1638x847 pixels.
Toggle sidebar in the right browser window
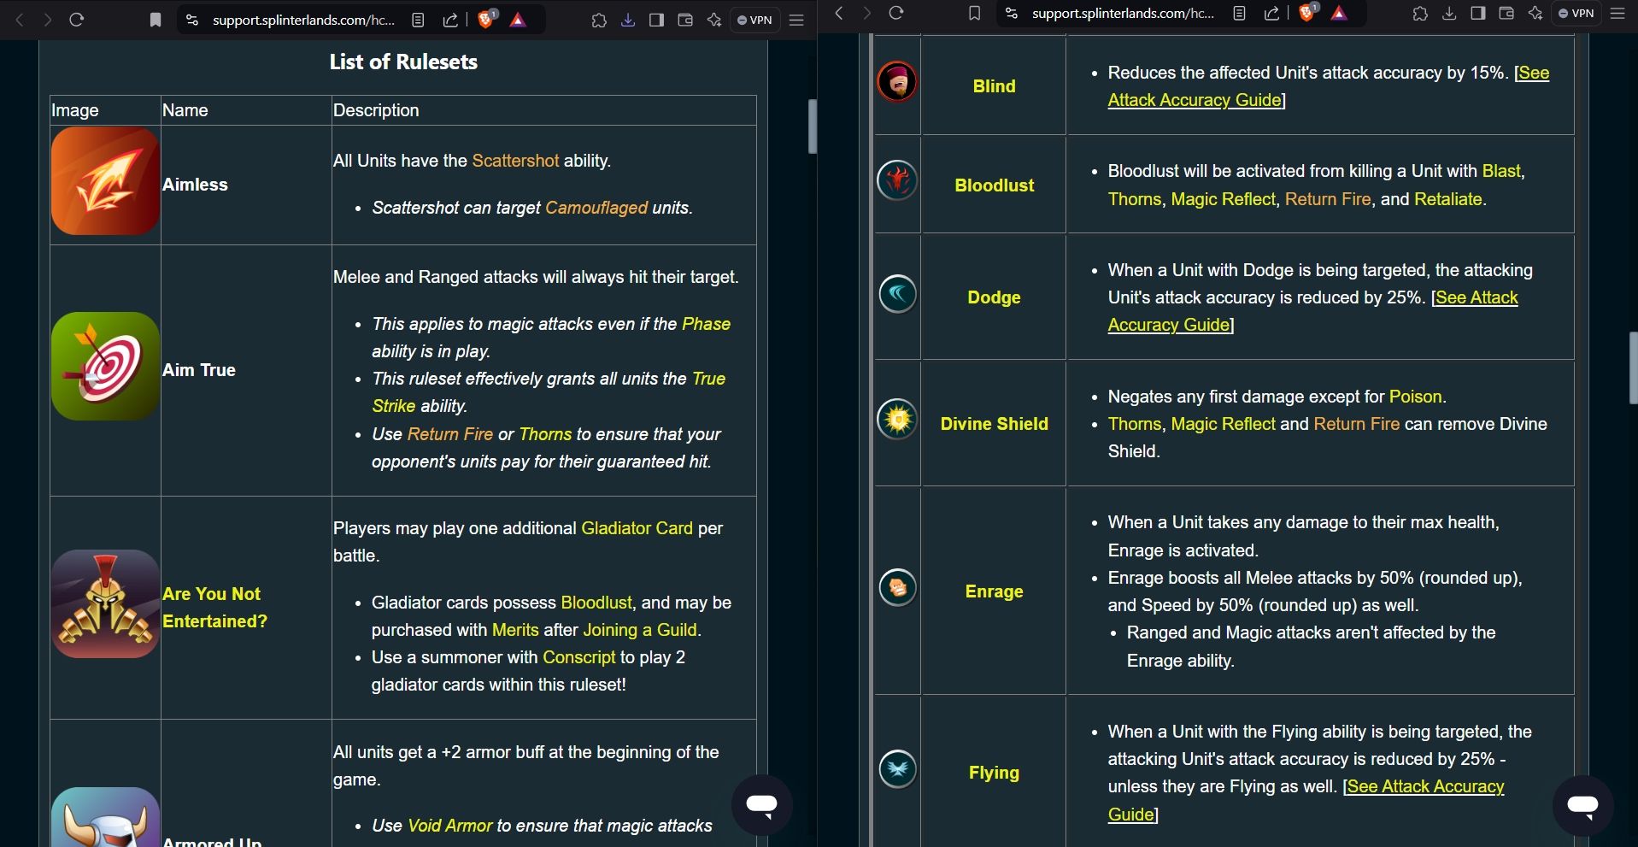1477,13
